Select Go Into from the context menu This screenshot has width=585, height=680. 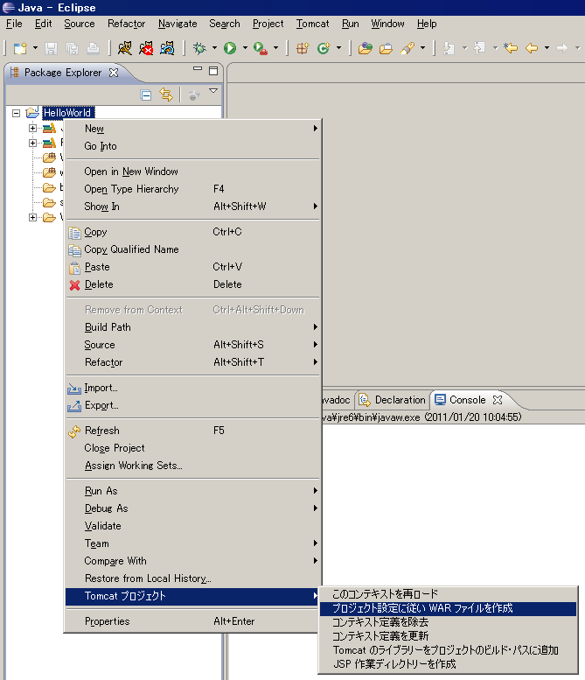pyautogui.click(x=193, y=146)
